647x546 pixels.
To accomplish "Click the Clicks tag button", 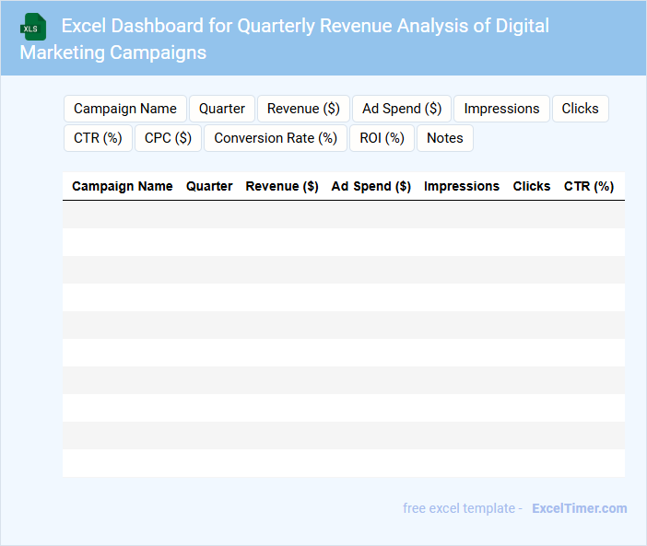I will pos(580,109).
